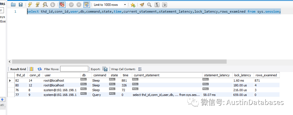The width and height of the screenshot is (293, 115).
Task: Click the conn_id cell 14
Action: coord(35,81)
